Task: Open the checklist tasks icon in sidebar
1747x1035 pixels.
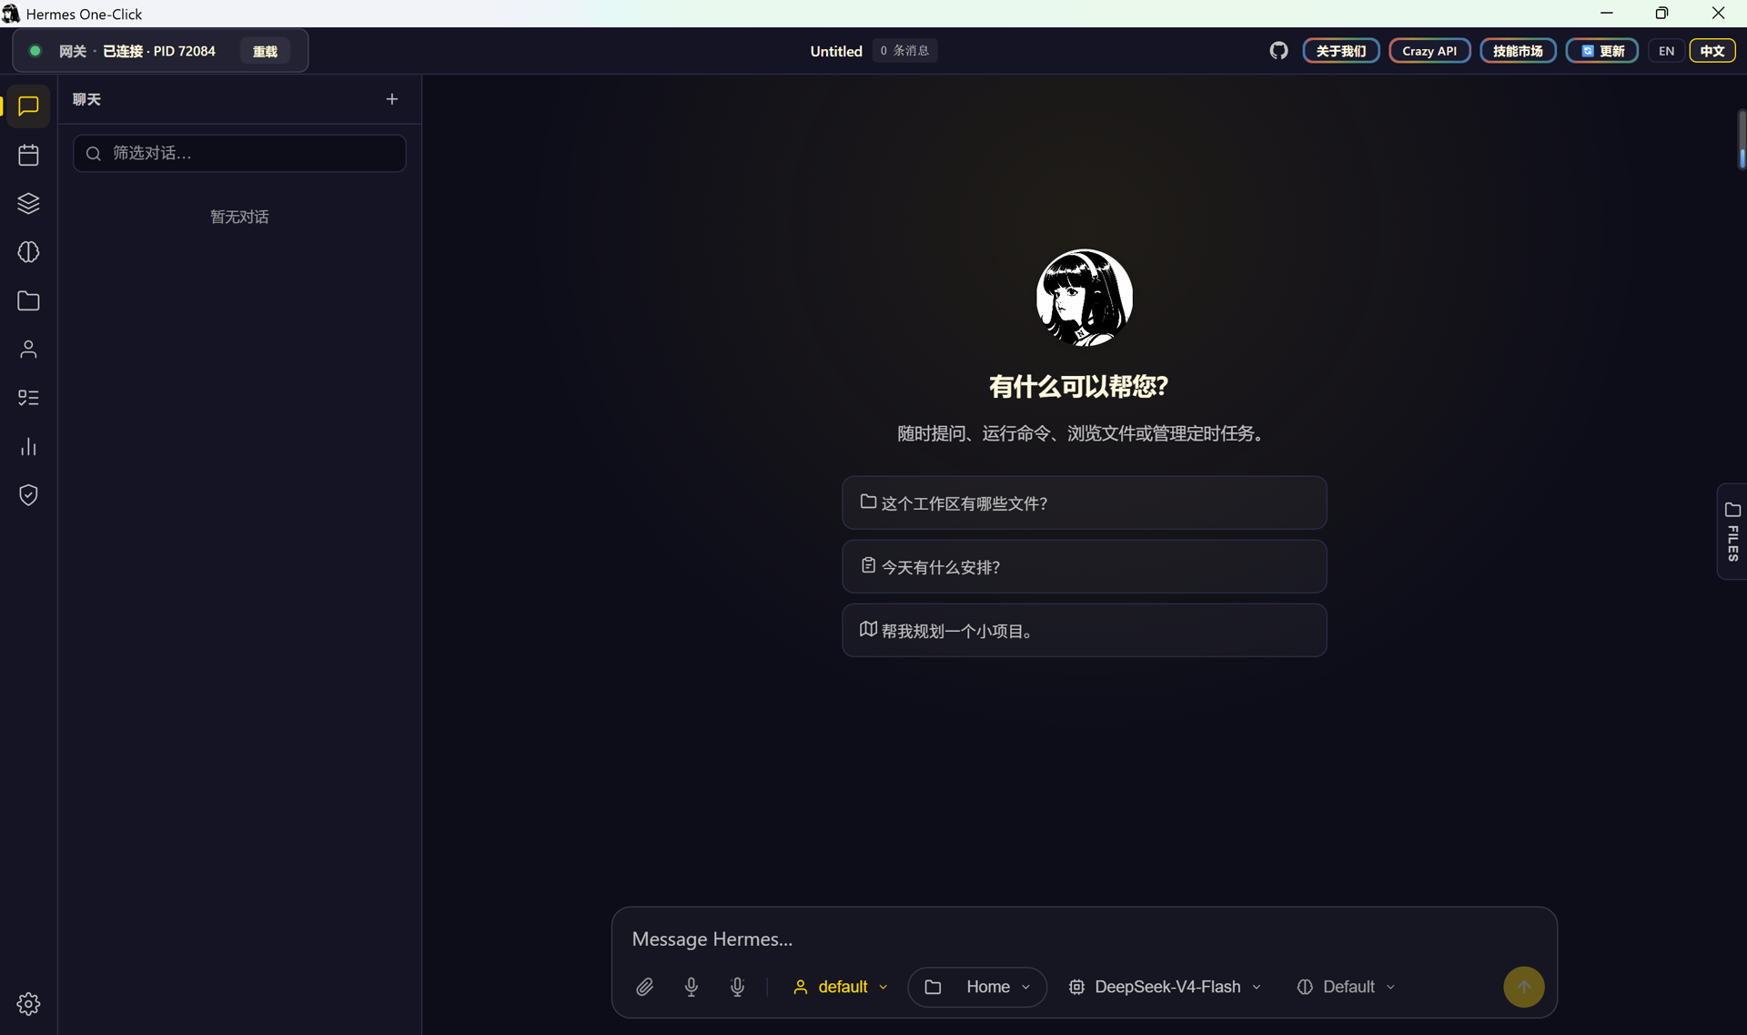Action: coord(28,398)
